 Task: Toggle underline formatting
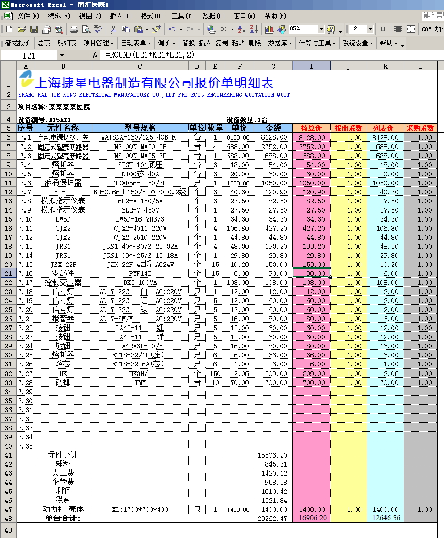coord(383,29)
